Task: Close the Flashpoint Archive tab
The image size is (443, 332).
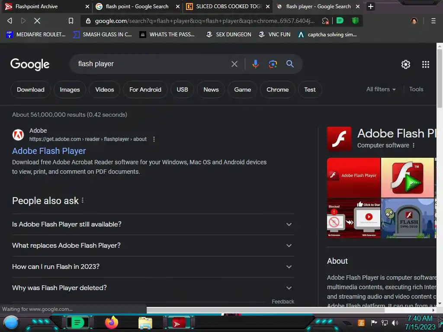Action: 87,6
